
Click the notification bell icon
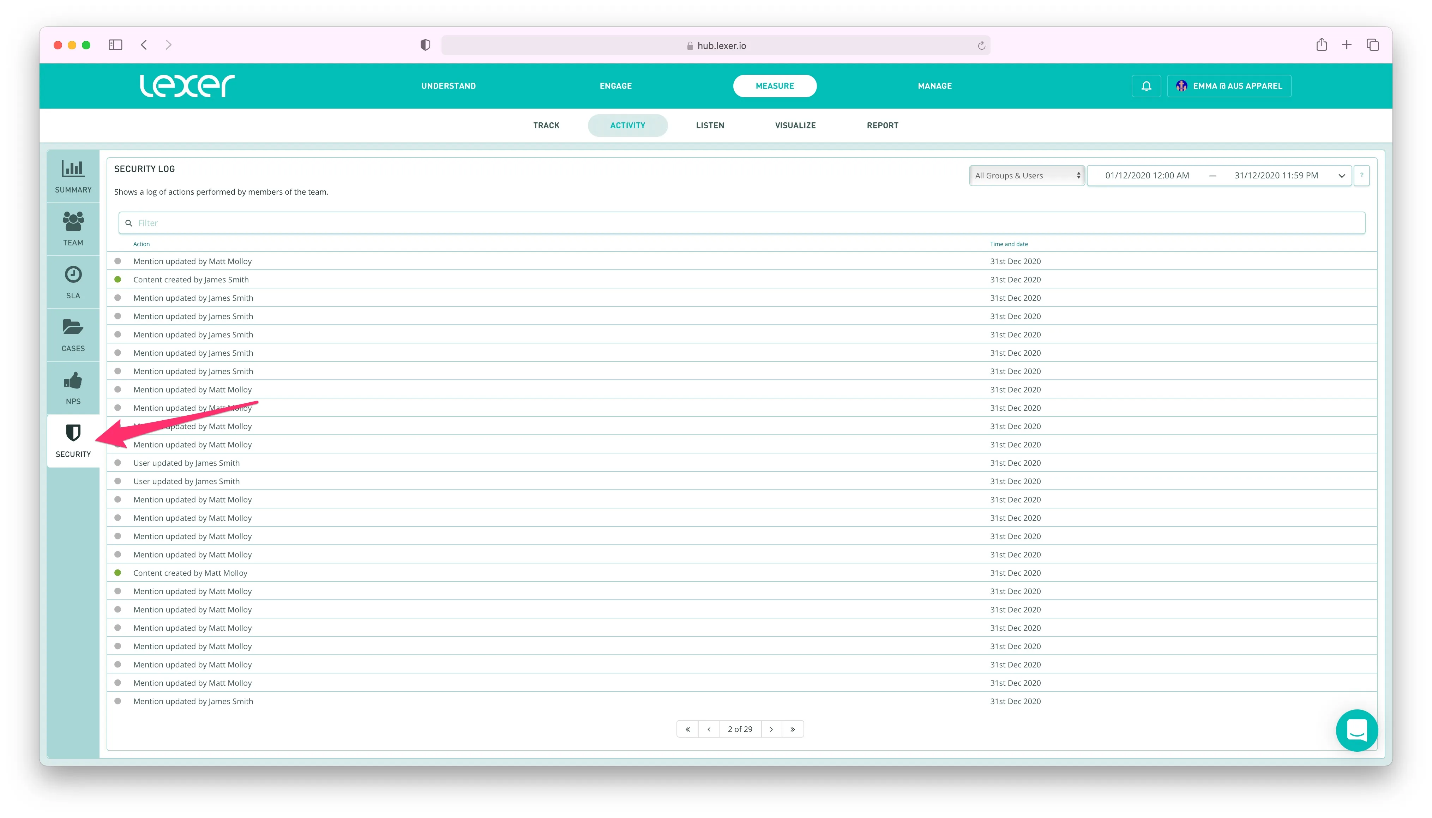(x=1146, y=86)
